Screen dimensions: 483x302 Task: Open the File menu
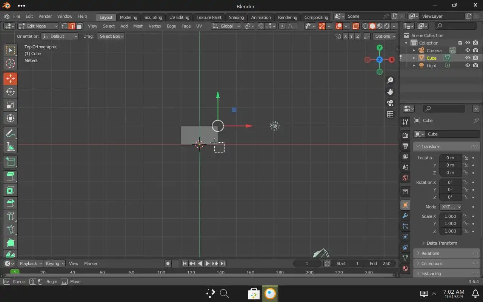[x=17, y=16]
